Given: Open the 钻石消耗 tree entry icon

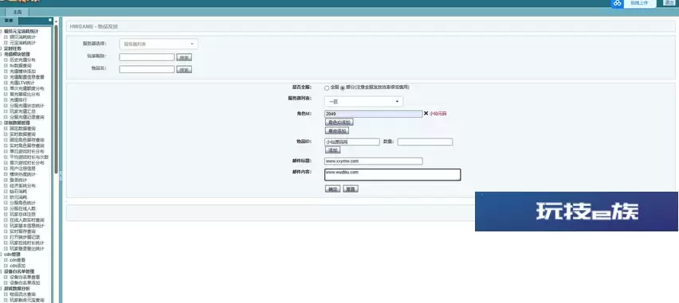Looking at the screenshot, I should (6, 191).
